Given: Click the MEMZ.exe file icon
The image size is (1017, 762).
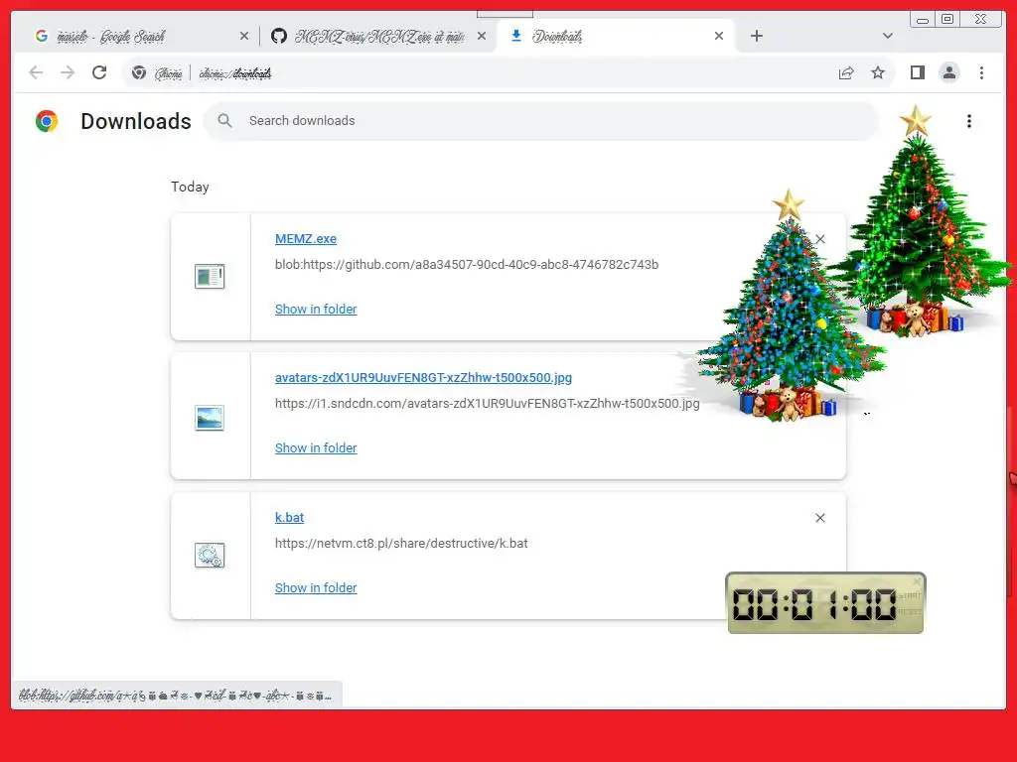Looking at the screenshot, I should coord(210,277).
